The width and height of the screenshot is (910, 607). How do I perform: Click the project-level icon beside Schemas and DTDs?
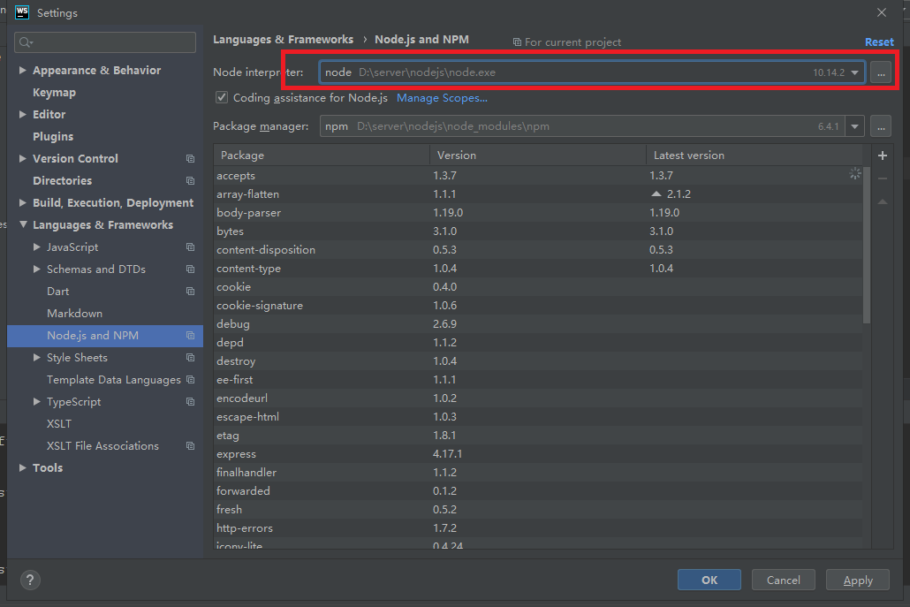[190, 269]
